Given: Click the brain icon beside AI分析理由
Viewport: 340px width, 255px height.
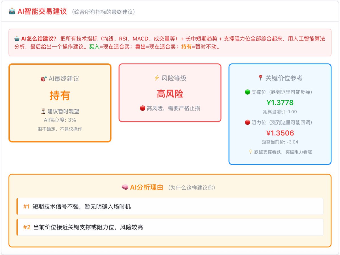Looking at the screenshot, I should point(125,187).
